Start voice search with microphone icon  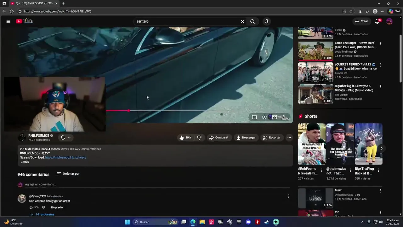coord(267,21)
